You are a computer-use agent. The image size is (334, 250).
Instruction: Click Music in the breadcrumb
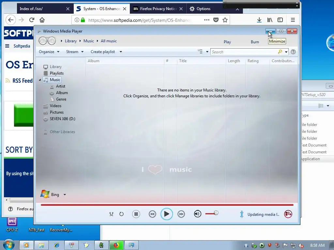click(x=89, y=41)
